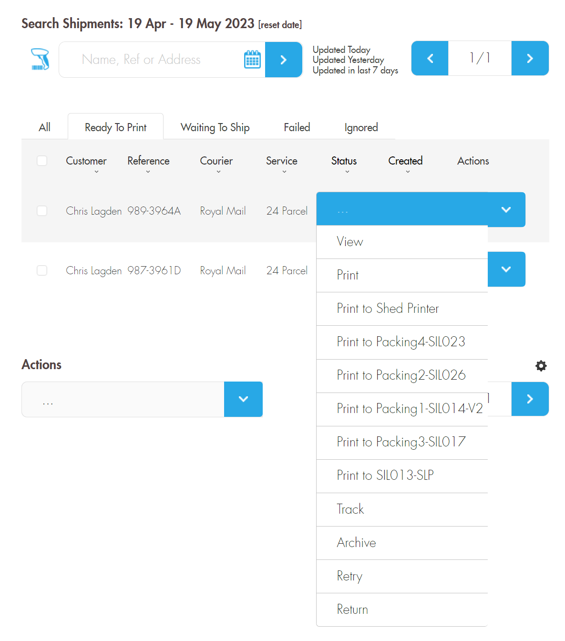Screen dimensions: 565x641
Task: Click the barcode scanner icon
Action: coord(40,60)
